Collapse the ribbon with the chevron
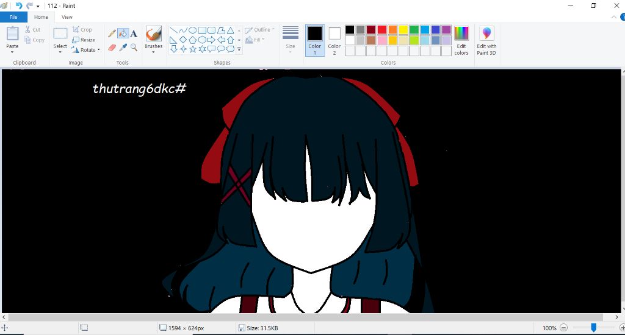The image size is (625, 335). pyautogui.click(x=614, y=17)
